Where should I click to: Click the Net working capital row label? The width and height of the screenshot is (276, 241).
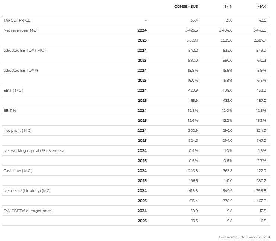pos(34,150)
